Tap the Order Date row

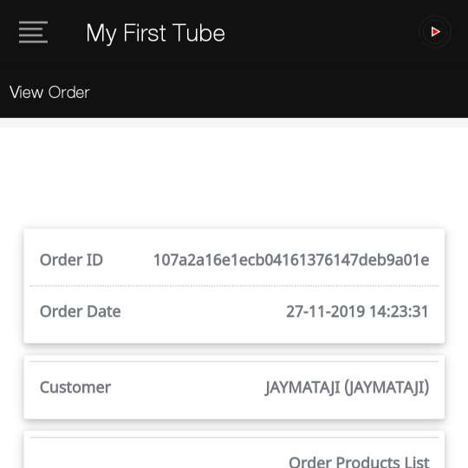(x=234, y=311)
